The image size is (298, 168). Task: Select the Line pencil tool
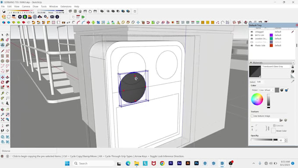3,51
